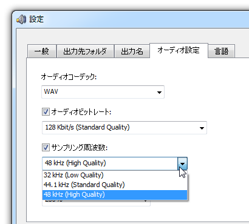This screenshot has width=249, height=224.
Task: Click the speaker icon in the title bar
Action: [21, 19]
